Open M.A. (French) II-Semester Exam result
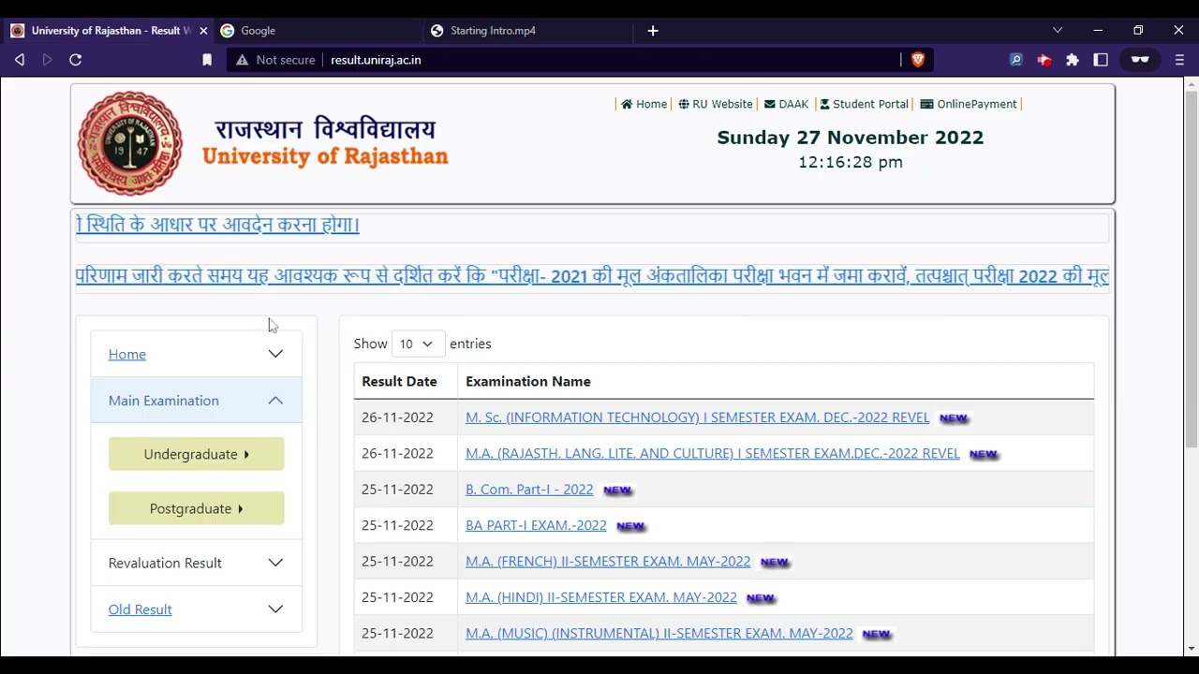The image size is (1199, 674). tap(608, 562)
